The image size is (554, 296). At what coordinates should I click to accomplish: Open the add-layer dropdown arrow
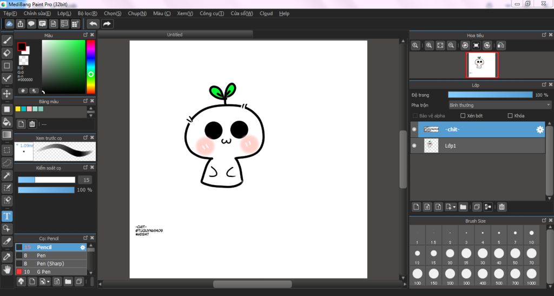click(454, 207)
